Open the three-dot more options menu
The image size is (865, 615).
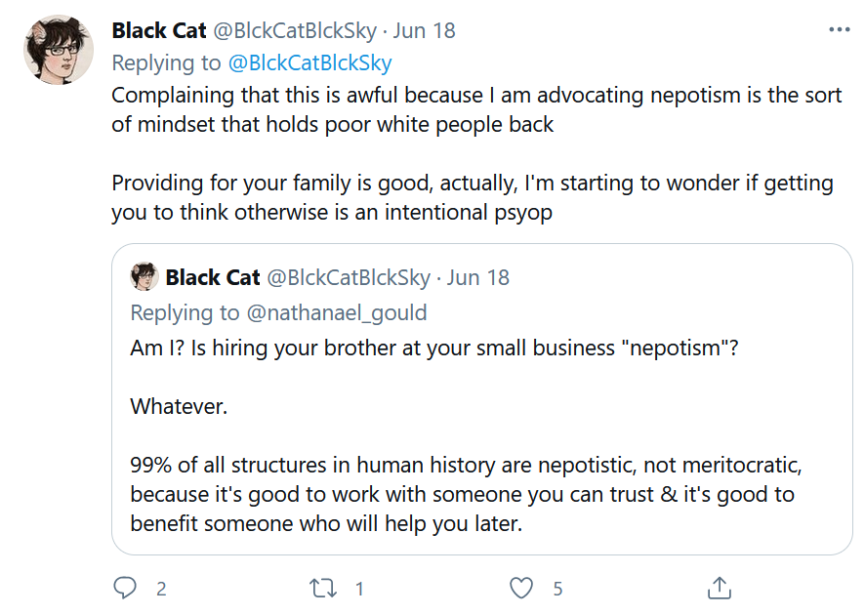click(x=839, y=29)
